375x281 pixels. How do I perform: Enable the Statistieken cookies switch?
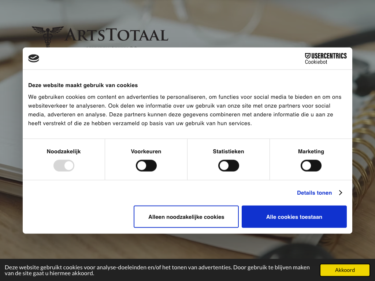(229, 166)
